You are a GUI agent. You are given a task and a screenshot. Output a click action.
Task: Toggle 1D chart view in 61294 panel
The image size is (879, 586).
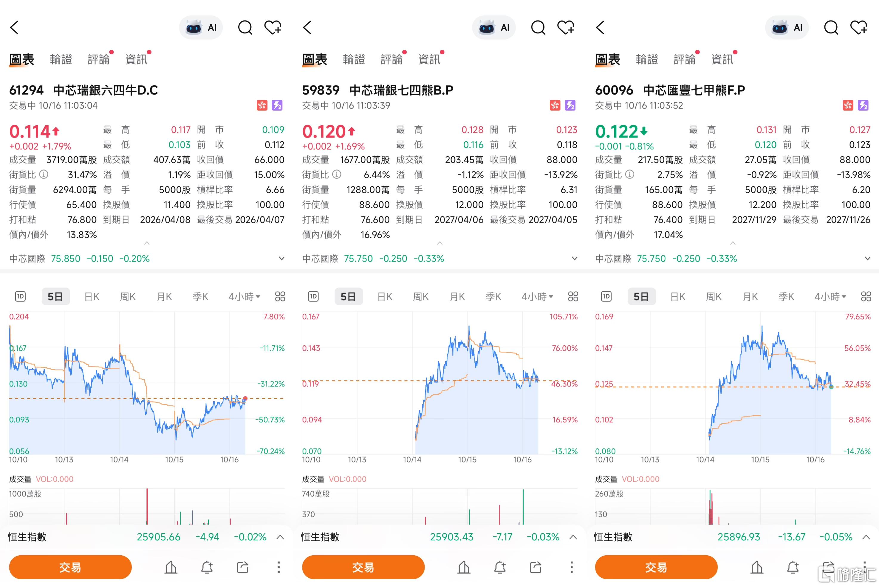(20, 297)
